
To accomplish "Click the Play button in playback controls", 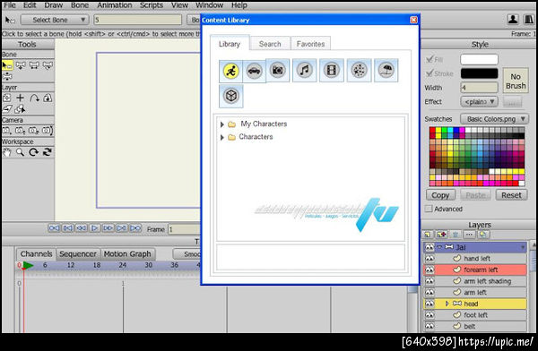I will tap(94, 228).
